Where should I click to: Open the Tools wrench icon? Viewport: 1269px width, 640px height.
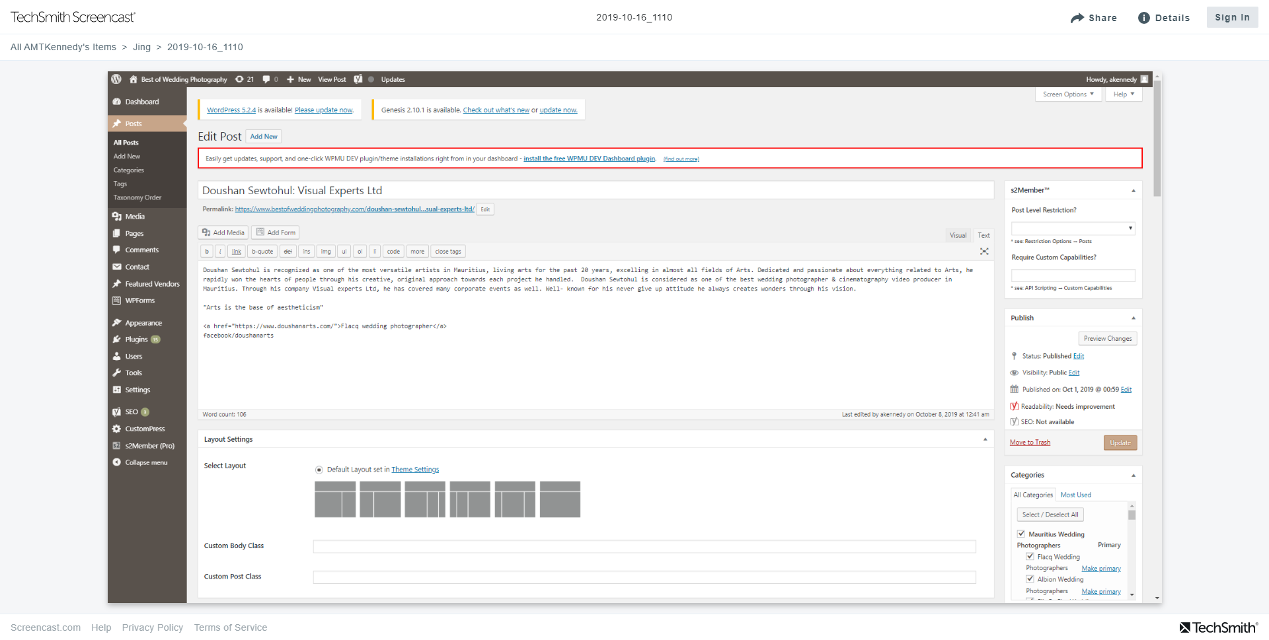tap(116, 373)
